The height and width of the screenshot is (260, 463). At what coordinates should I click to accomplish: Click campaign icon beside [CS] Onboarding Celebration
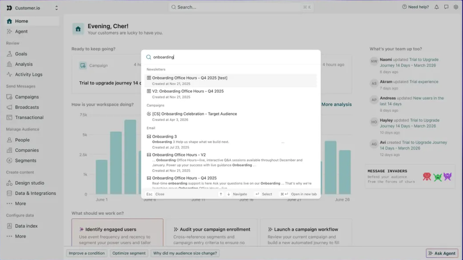tap(149, 114)
